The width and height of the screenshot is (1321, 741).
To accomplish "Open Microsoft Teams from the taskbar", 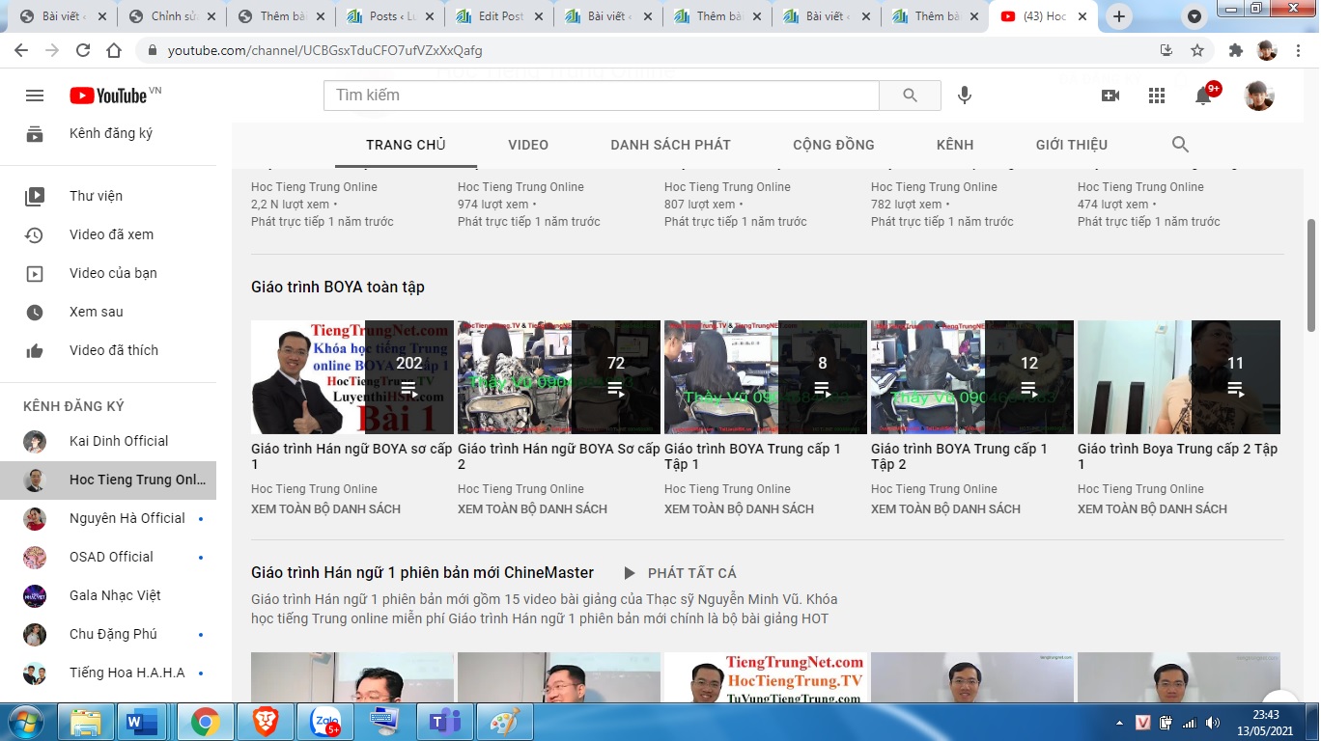I will [x=445, y=722].
